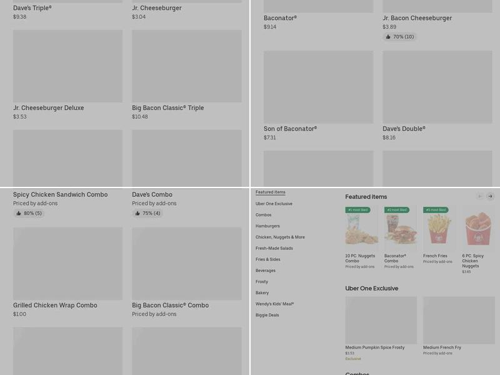The width and height of the screenshot is (500, 375).
Task: Select Fresh-Made Salads category
Action: (x=274, y=248)
